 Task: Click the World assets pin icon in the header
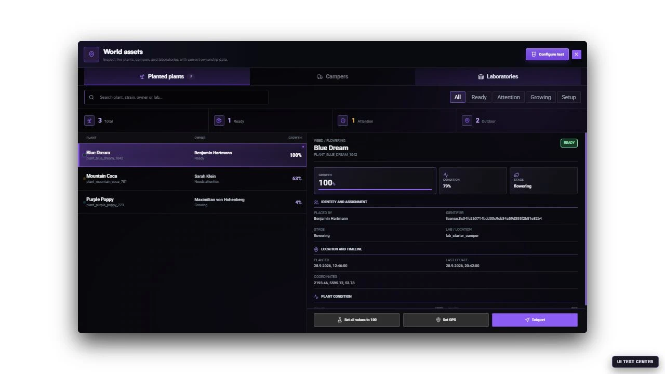pyautogui.click(x=91, y=55)
